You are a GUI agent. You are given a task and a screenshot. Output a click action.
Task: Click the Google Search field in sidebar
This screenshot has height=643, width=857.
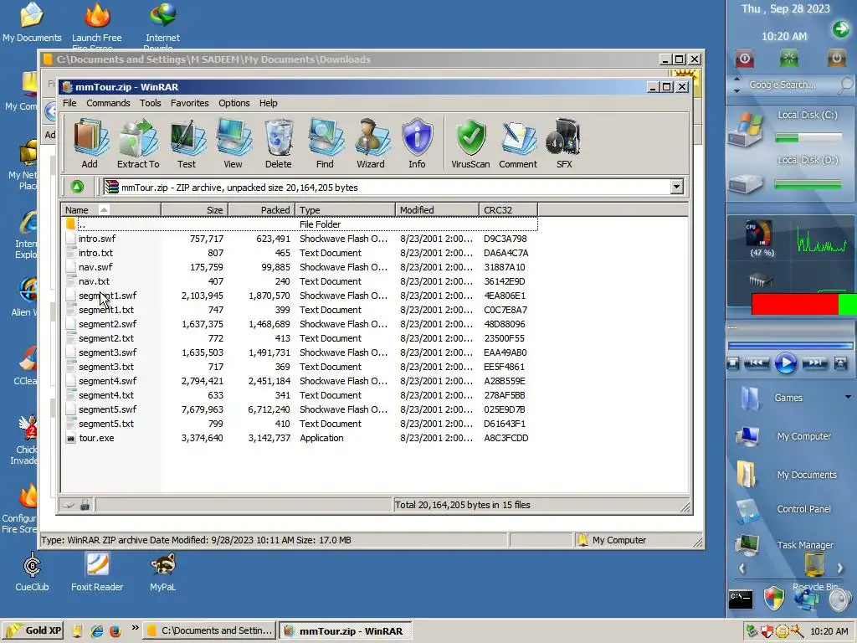(x=792, y=85)
